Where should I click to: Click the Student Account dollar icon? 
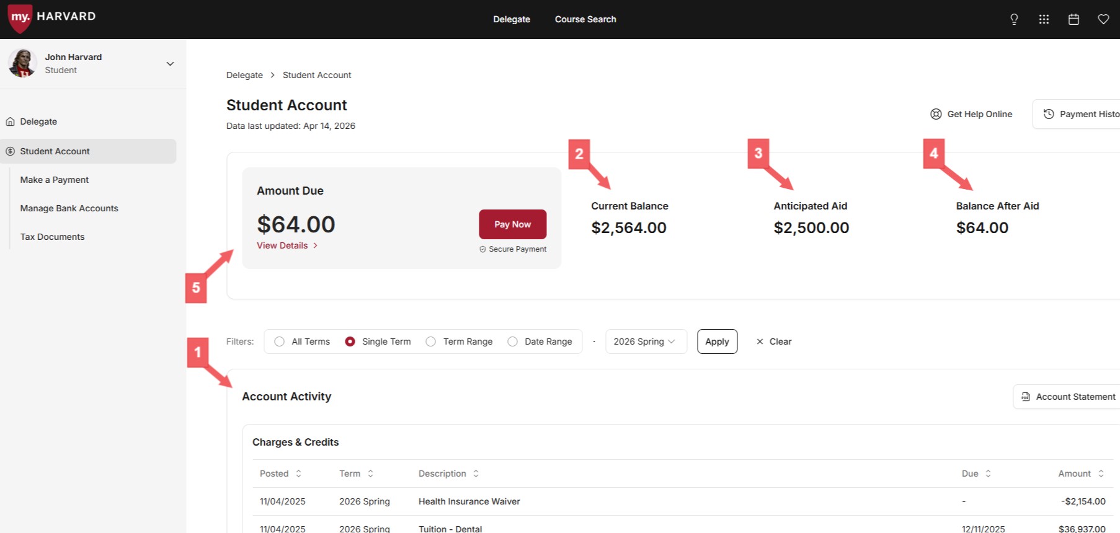(x=11, y=151)
